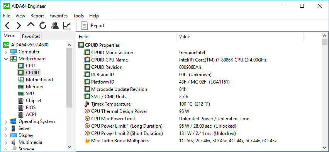Image resolution: width=329 pixels, height=152 pixels.
Task: Open the Tools menu
Action: point(78,16)
